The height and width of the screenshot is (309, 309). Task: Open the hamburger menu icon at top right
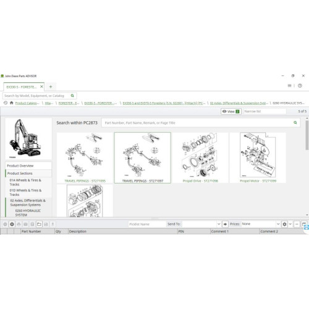pos(289,85)
